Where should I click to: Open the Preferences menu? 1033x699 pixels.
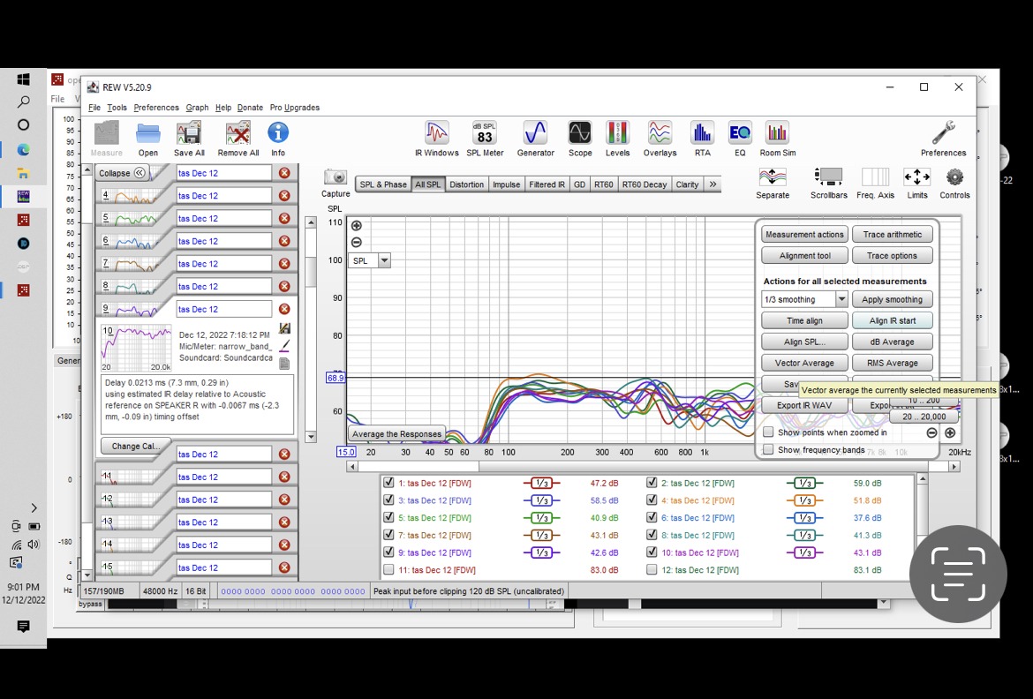156,108
